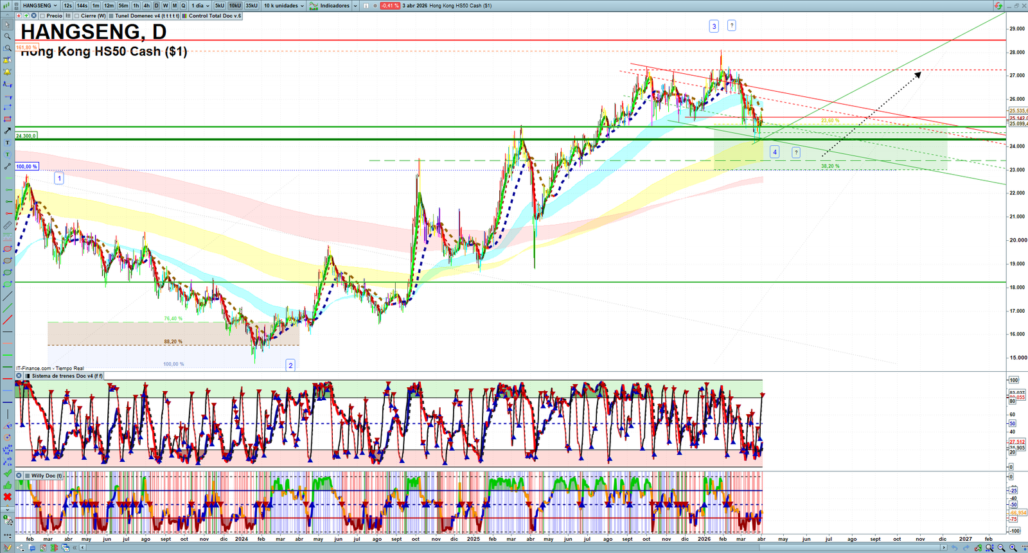Pick the dark blue horizontal line style

[7, 403]
